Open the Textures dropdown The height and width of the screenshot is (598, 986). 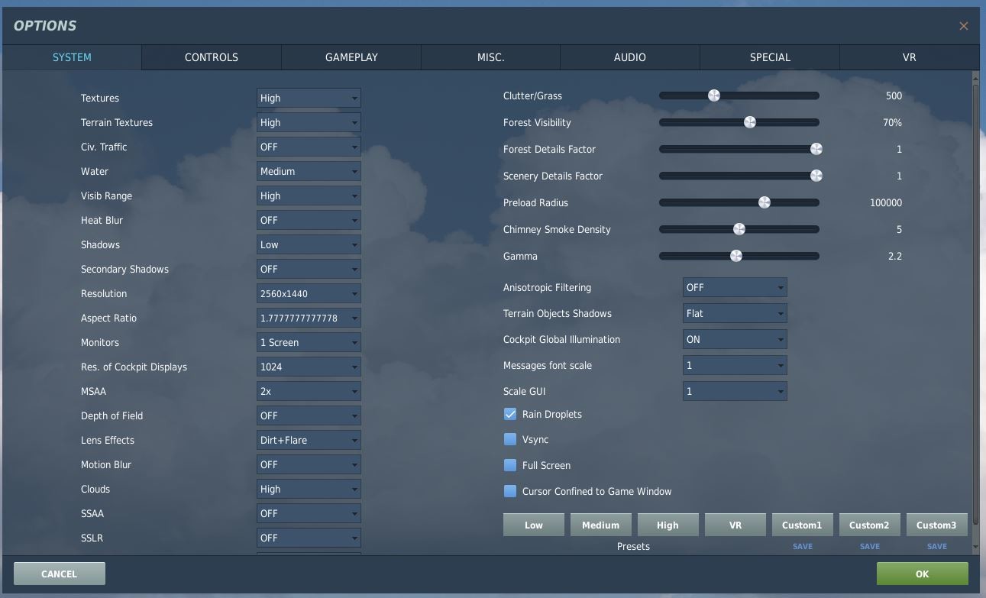(309, 98)
